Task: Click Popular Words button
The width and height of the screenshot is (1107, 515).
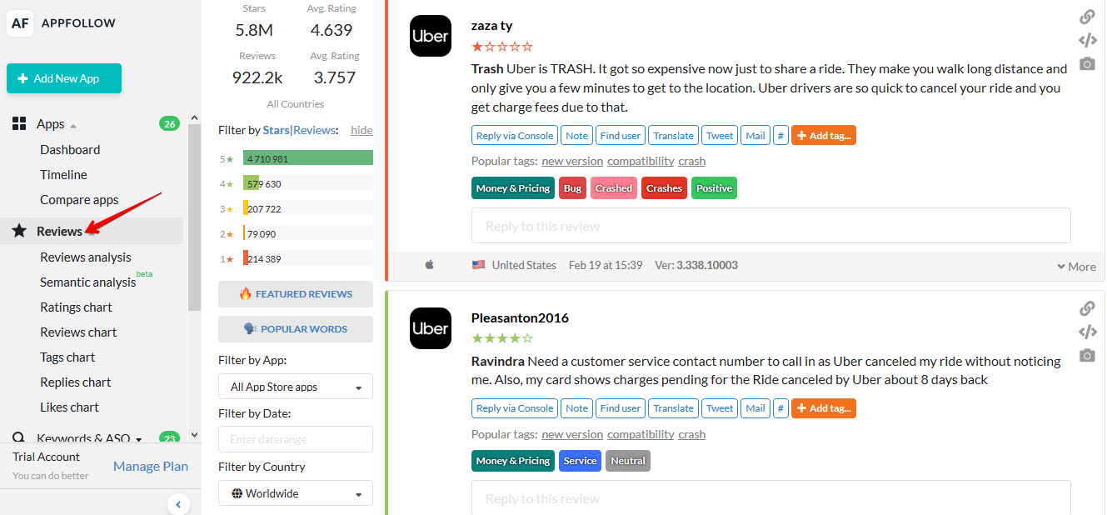Action: point(296,329)
